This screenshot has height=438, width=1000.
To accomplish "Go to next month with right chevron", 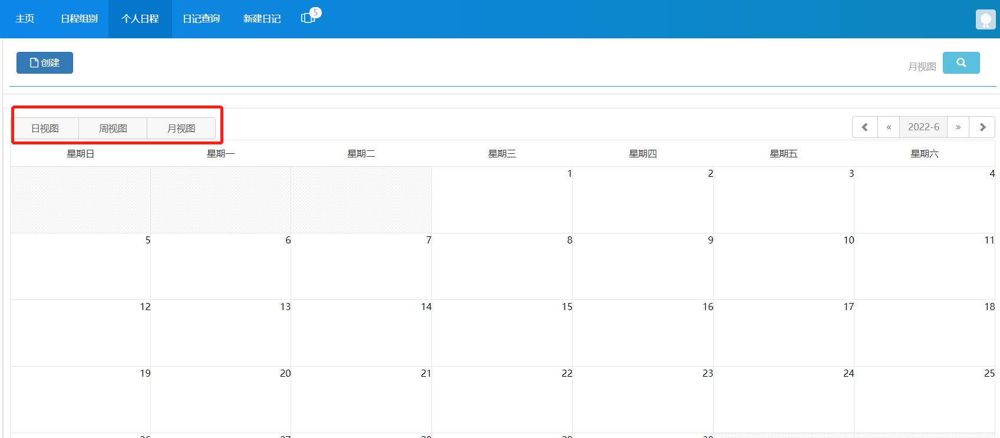I will pos(982,127).
